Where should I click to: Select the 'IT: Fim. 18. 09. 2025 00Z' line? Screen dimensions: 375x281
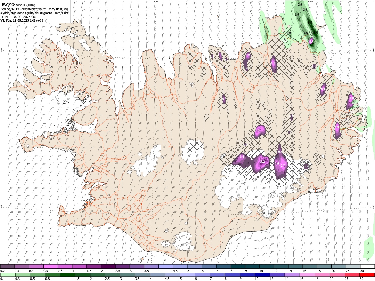[x=18, y=17]
